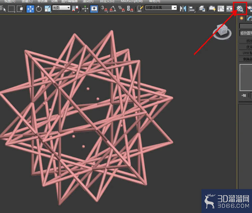Open the 渲染(R) menu
This screenshot has width=252, height=213.
pos(88,1)
